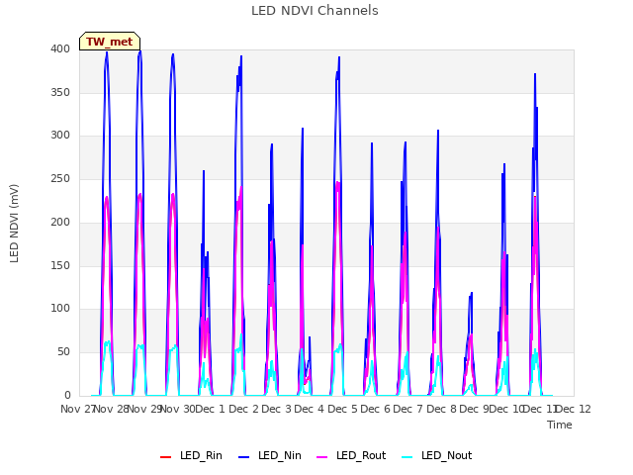The width and height of the screenshot is (633, 475).
Task: Click the 150 y-axis tick label
Action: click(x=60, y=265)
